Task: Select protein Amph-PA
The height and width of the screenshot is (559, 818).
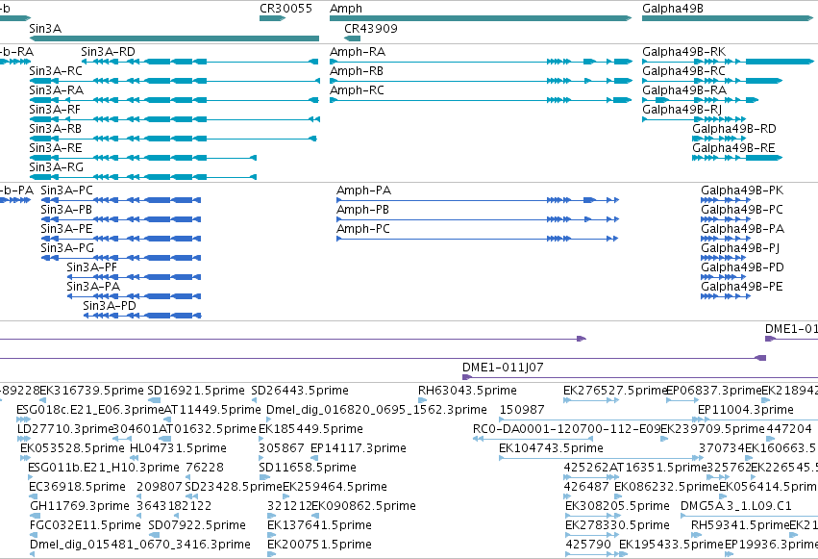Action: 478,200
